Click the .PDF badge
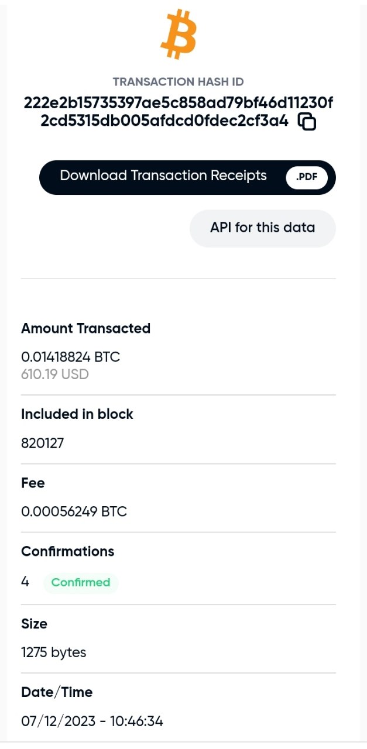 tap(306, 177)
